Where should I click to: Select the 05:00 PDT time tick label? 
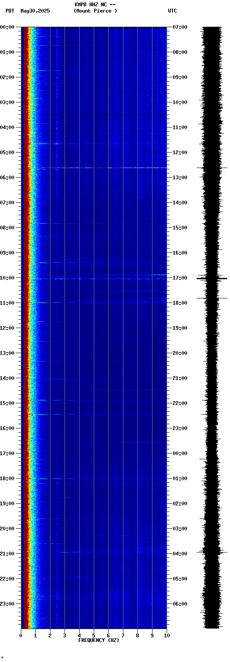(x=7, y=153)
